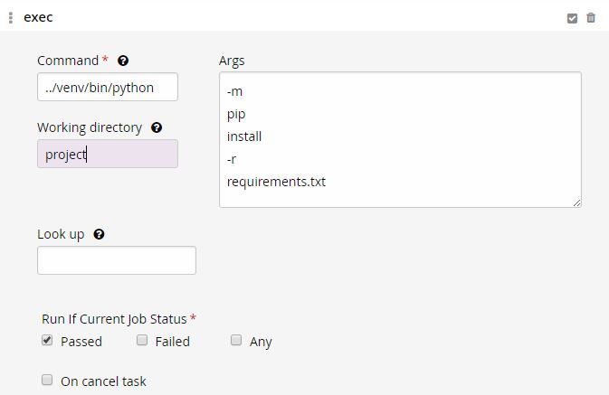
Task: Click the -m line in Args box
Action: click(234, 91)
